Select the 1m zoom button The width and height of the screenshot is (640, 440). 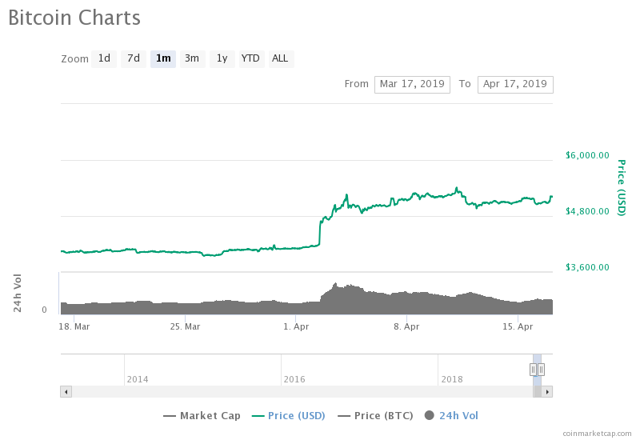click(163, 58)
